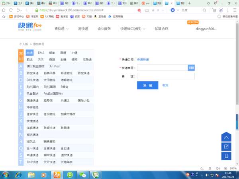Click the undo/back arrow in browser toolbar
Viewport: 239px width, 179px height.
[18, 10]
